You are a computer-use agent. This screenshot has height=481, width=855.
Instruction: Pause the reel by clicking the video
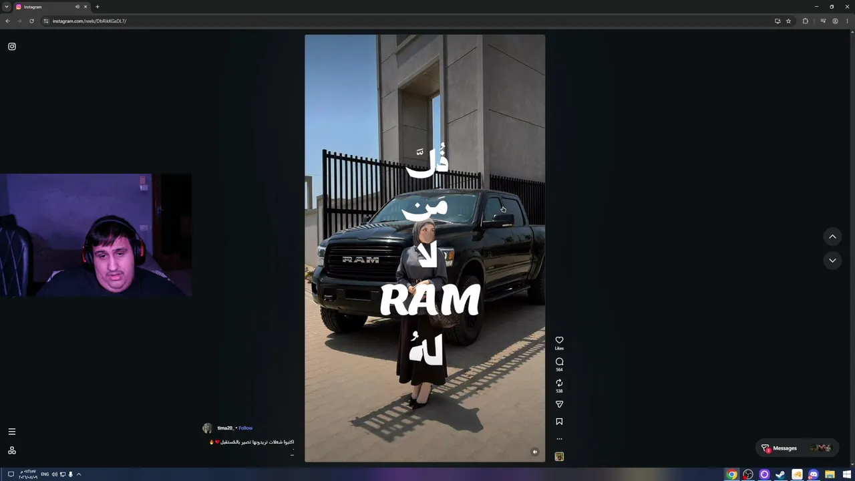click(425, 248)
